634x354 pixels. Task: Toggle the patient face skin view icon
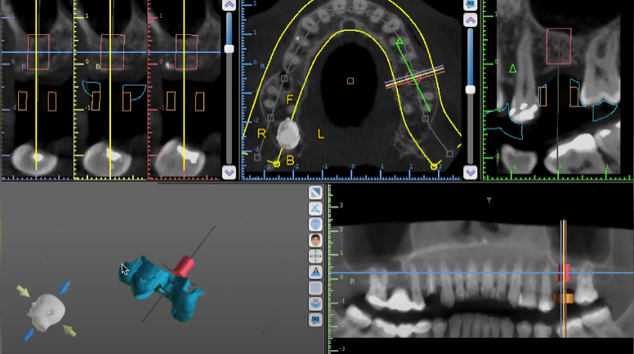pos(315,240)
